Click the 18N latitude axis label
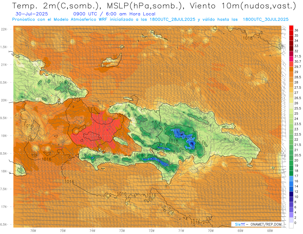This screenshot has height=234, width=303. tap(4, 171)
